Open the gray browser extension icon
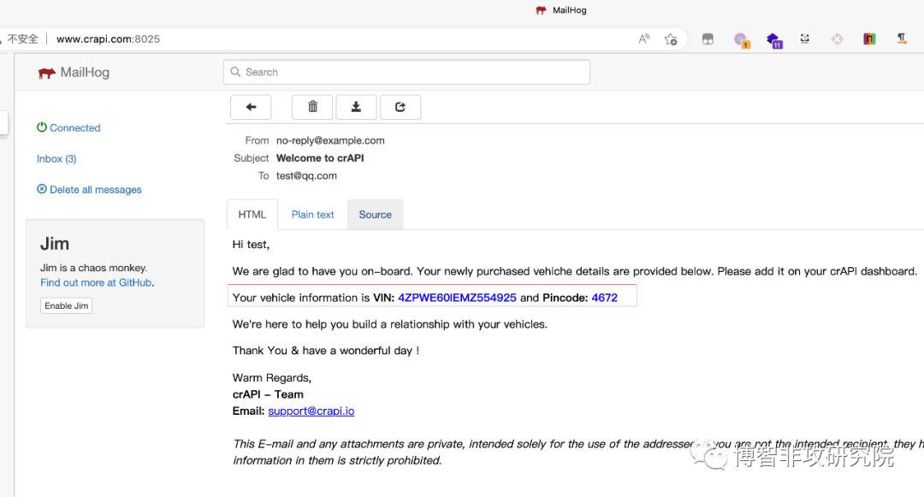This screenshot has width=924, height=497. coord(708,39)
